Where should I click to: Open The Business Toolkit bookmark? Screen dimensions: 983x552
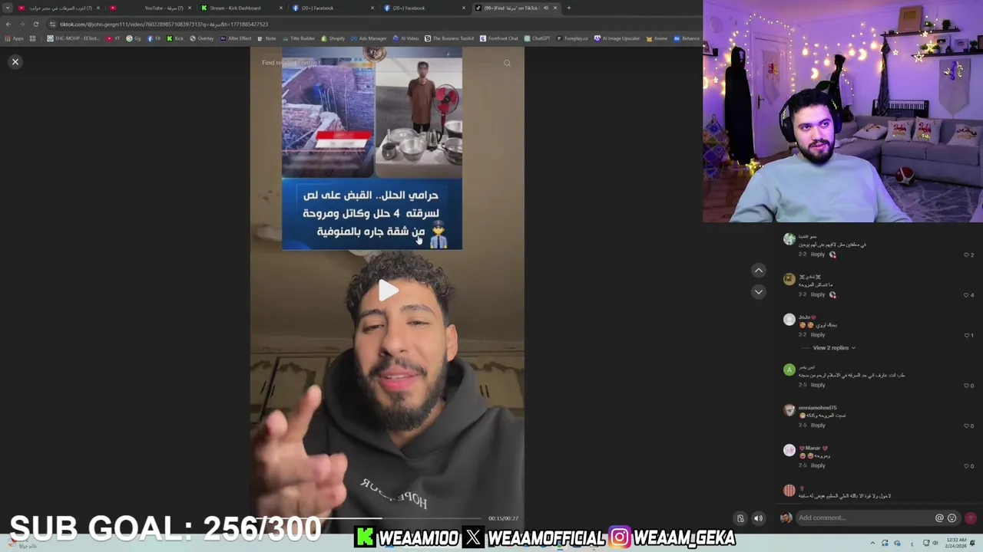(x=449, y=38)
